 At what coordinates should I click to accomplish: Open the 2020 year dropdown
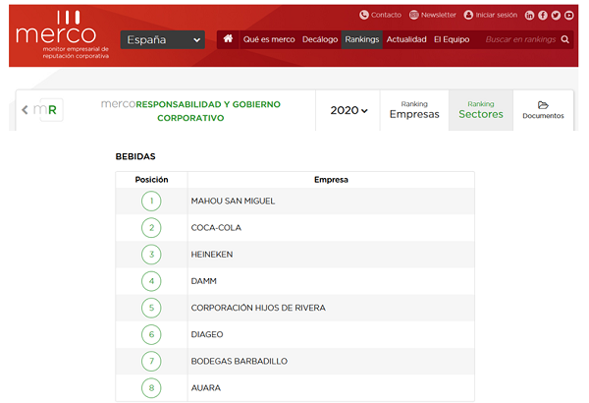(348, 110)
